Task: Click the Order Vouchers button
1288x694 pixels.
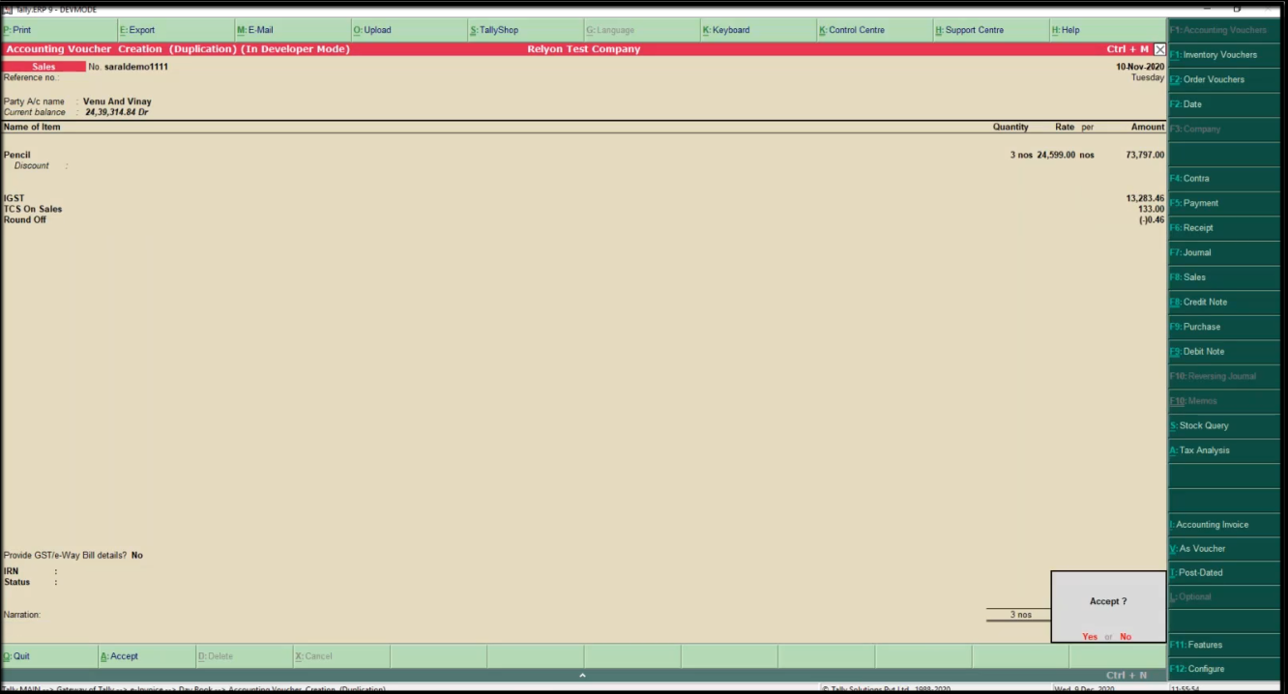Action: tap(1224, 79)
